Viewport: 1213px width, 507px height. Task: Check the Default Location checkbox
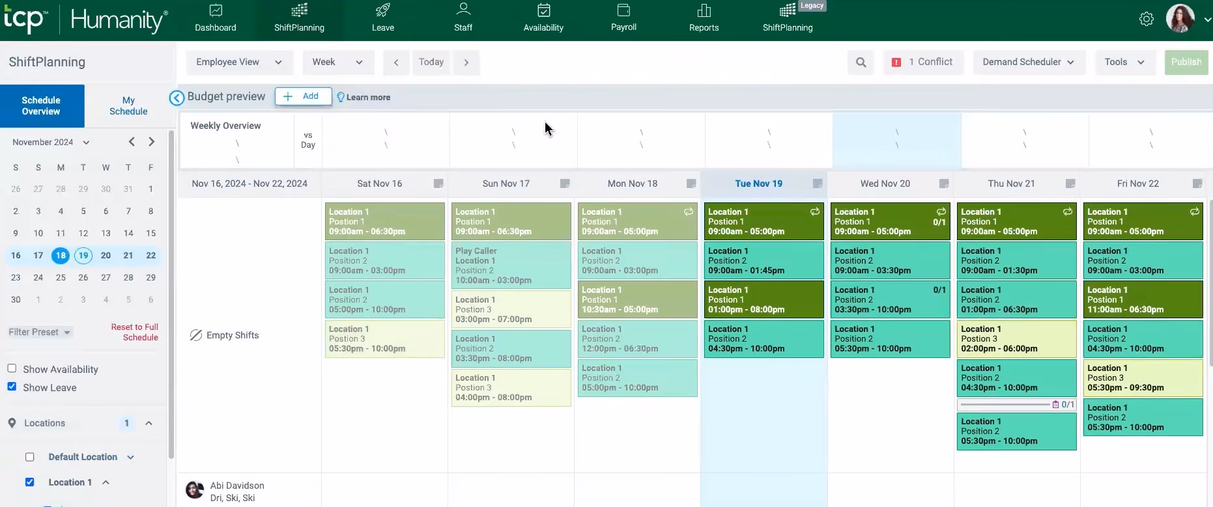point(29,457)
